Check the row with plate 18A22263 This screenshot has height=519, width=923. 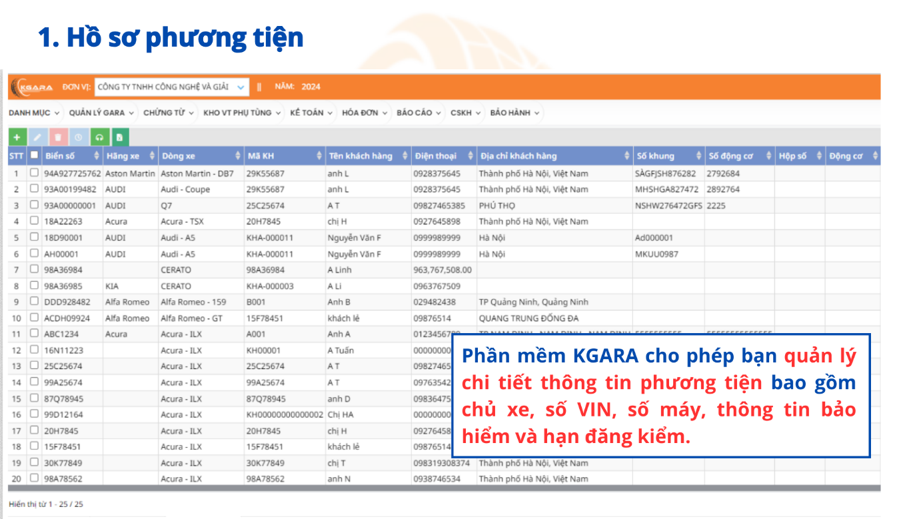tap(34, 221)
